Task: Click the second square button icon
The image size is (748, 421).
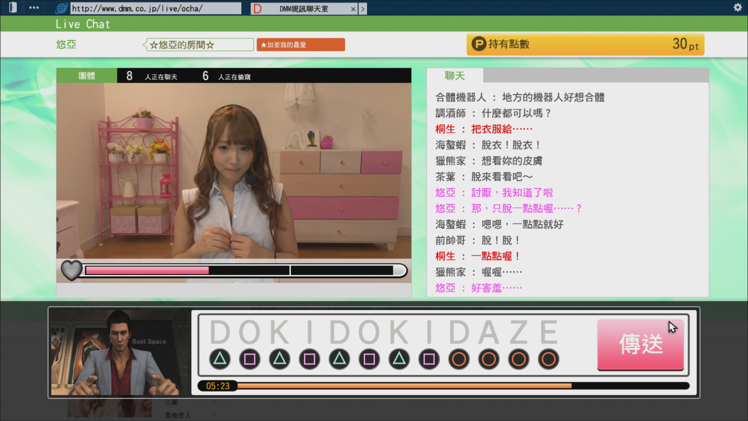Action: [309, 359]
